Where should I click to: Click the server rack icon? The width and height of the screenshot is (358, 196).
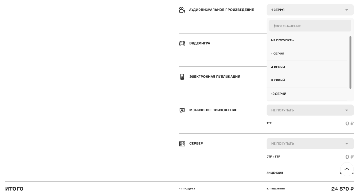click(x=182, y=143)
